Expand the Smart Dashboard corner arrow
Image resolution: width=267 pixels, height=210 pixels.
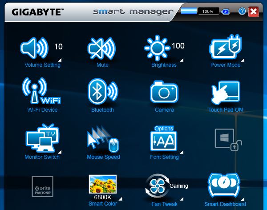tap(243, 199)
